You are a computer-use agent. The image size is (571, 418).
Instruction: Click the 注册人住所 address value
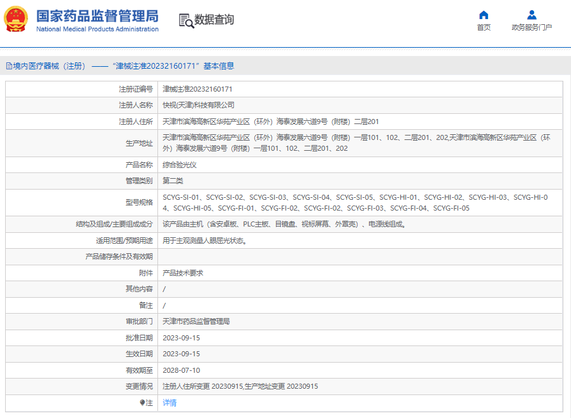[x=271, y=122]
